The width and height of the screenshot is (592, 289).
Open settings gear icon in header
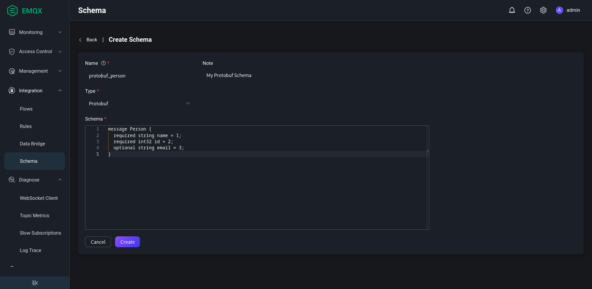(543, 10)
